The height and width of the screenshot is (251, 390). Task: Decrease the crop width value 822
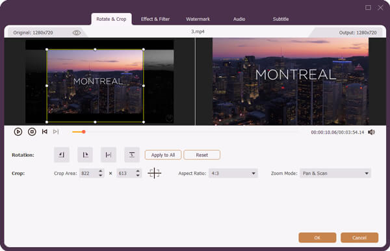click(101, 176)
